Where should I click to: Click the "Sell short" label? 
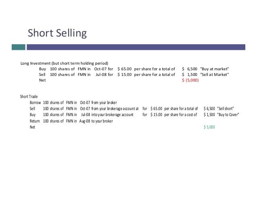(225, 108)
